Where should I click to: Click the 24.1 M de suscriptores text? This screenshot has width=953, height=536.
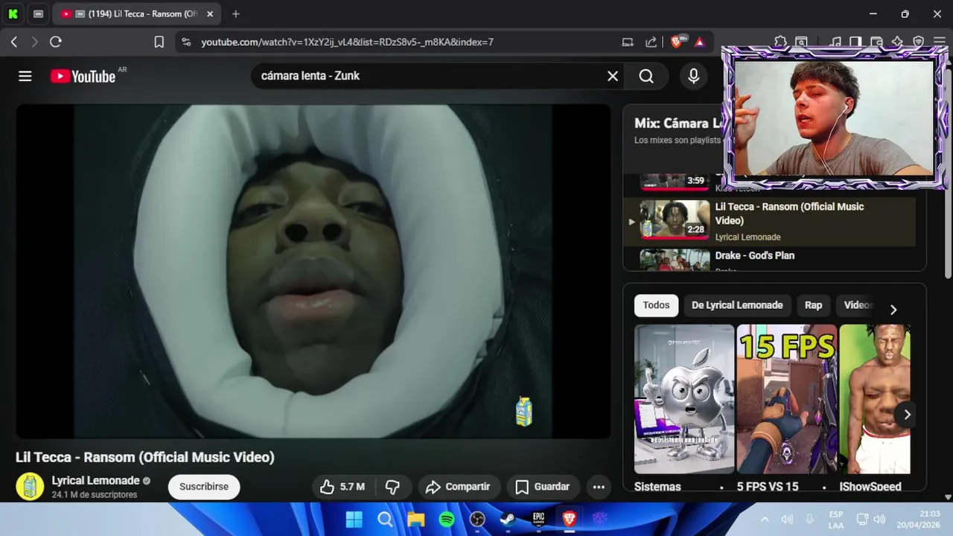(x=95, y=495)
